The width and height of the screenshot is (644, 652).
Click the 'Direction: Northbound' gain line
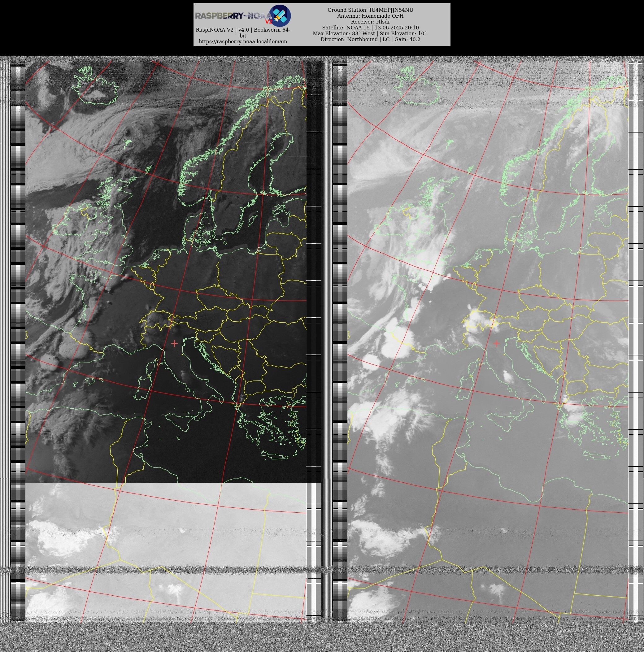coord(370,40)
